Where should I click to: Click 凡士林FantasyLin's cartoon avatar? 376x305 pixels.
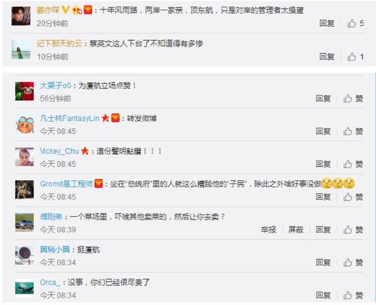25,124
